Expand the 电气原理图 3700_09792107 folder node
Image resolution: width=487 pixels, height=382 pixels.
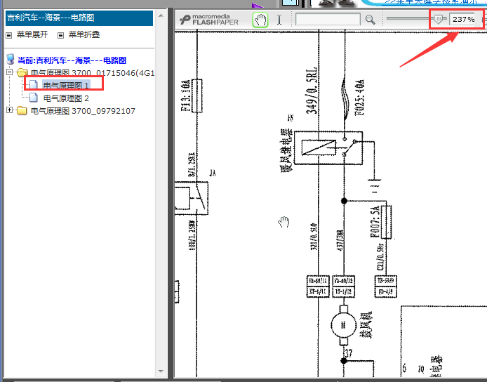tap(9, 111)
